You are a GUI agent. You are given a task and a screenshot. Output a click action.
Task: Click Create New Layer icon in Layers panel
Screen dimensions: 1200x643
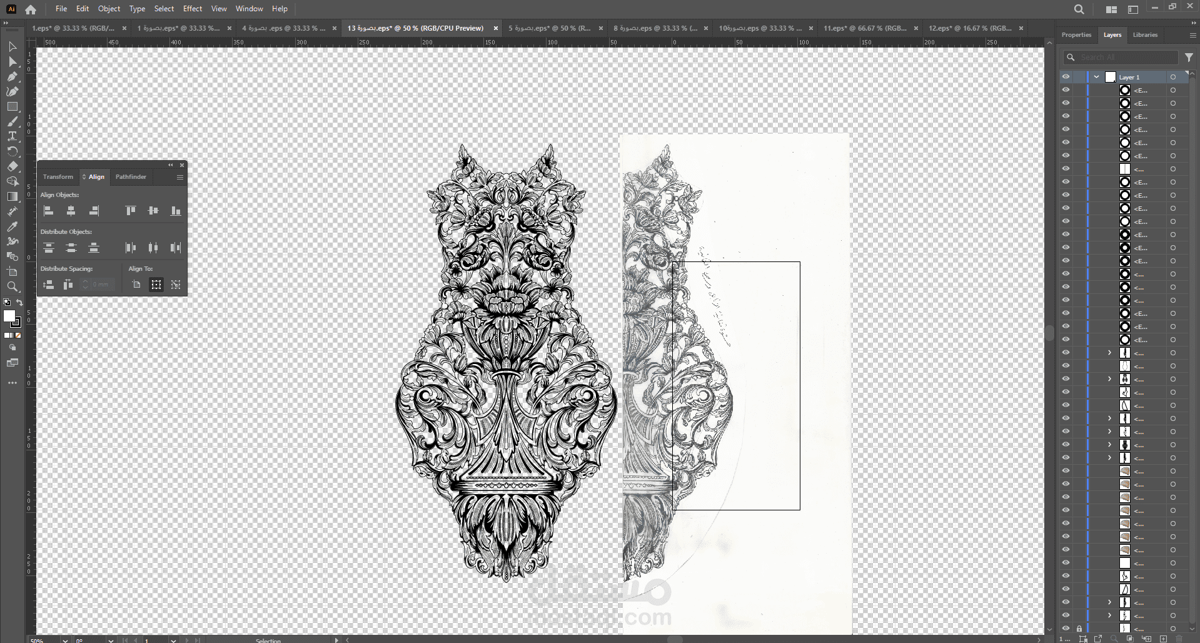(1163, 639)
